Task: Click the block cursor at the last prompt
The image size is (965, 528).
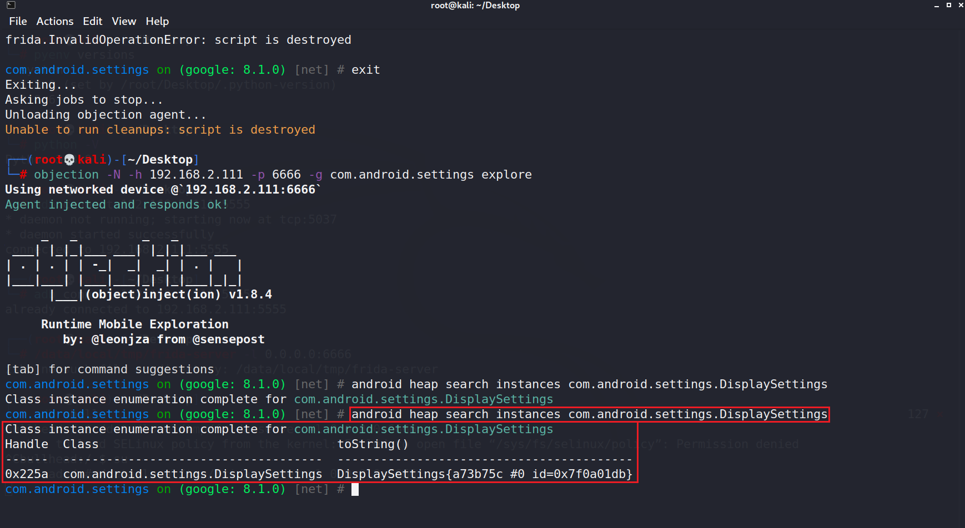Action: 355,489
